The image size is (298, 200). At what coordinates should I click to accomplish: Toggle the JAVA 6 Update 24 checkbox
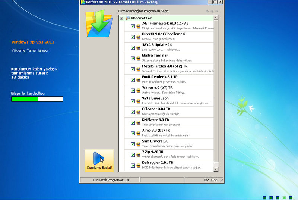click(x=133, y=48)
